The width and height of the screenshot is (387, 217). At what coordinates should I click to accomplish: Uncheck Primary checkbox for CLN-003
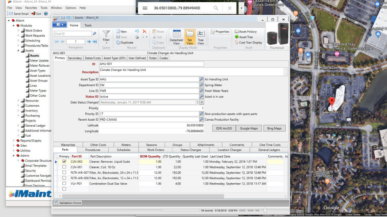pyautogui.click(x=64, y=161)
